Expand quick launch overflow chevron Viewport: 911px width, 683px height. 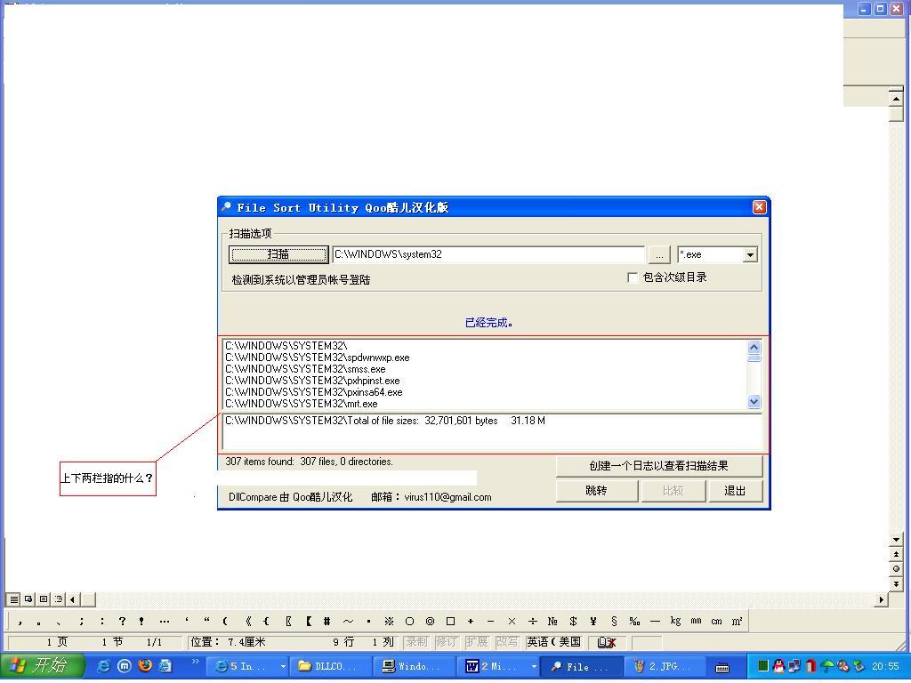click(195, 662)
